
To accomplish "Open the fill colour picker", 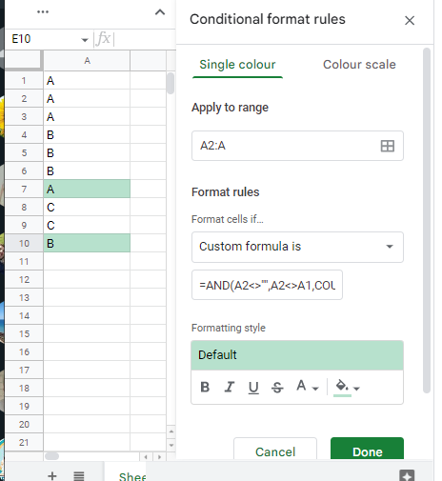I will [347, 388].
